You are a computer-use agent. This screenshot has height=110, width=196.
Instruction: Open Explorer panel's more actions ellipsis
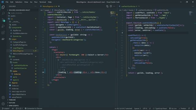point(36,6)
